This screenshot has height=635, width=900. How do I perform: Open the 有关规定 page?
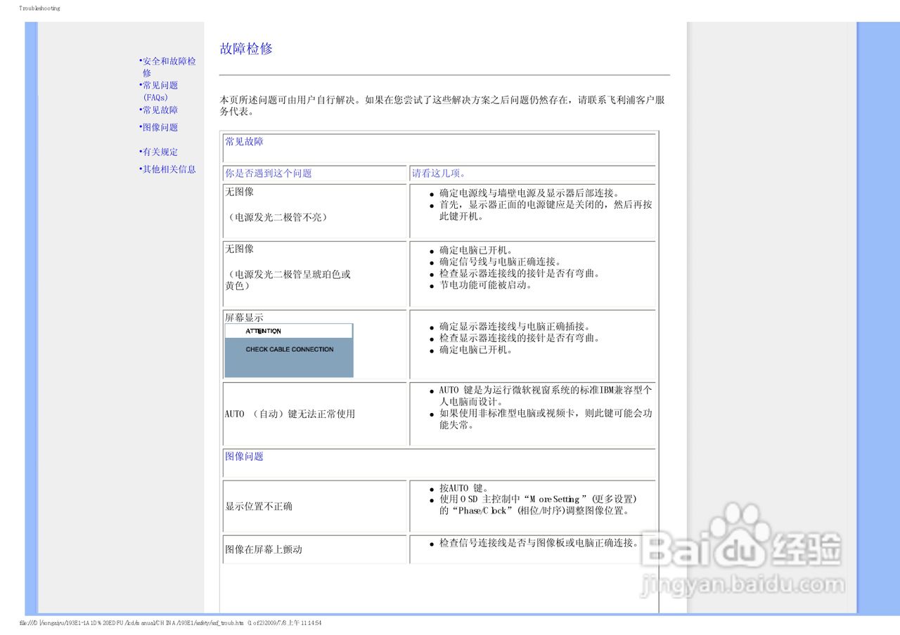(x=160, y=152)
